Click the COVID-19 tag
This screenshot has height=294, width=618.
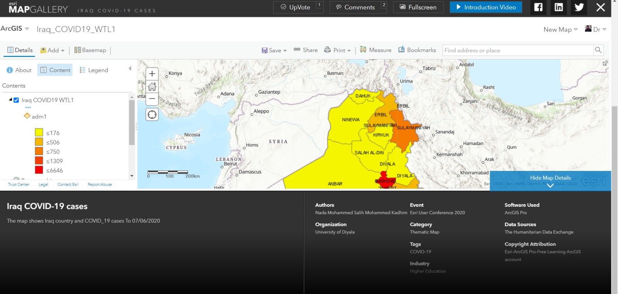420,252
